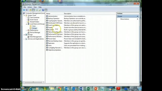Select the Remote Desktop Users group
This screenshot has width=162, height=91.
pyautogui.click(x=55, y=41)
